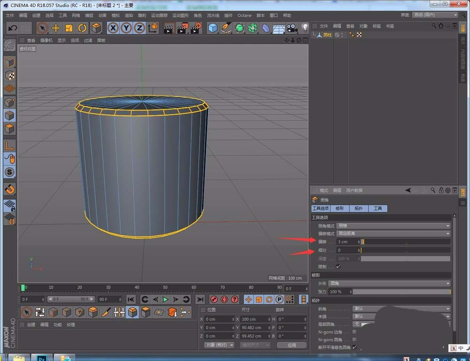The image size is (470, 361).
Task: Switch to the 拓扑 tab in attributes panel
Action: click(x=358, y=208)
